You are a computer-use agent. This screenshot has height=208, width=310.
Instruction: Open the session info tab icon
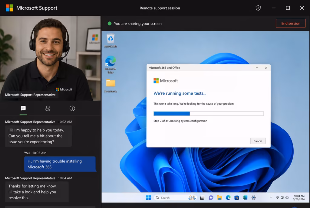[72, 108]
